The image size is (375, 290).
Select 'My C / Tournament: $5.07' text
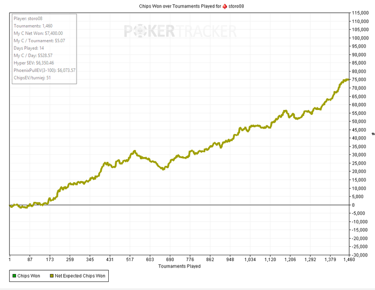point(39,41)
